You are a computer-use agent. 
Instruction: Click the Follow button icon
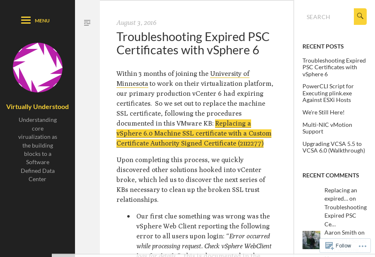click(329, 246)
